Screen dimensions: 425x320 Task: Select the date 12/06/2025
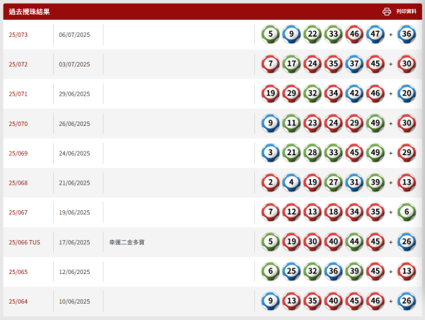point(74,272)
